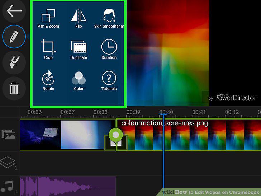261x196 pixels.
Task: Open the Tutorials help option
Action: (109, 81)
